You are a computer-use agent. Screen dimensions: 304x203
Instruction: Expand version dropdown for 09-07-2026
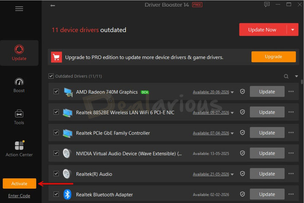coord(232,113)
